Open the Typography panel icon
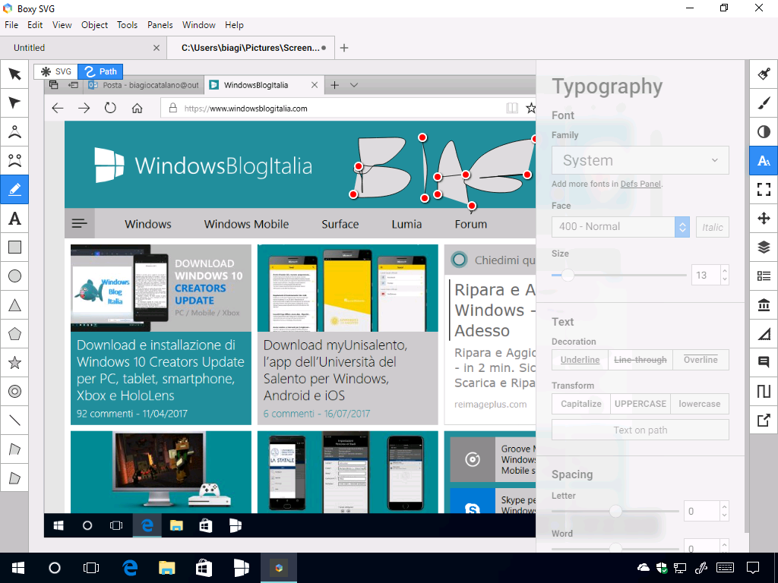778x583 pixels. [764, 161]
